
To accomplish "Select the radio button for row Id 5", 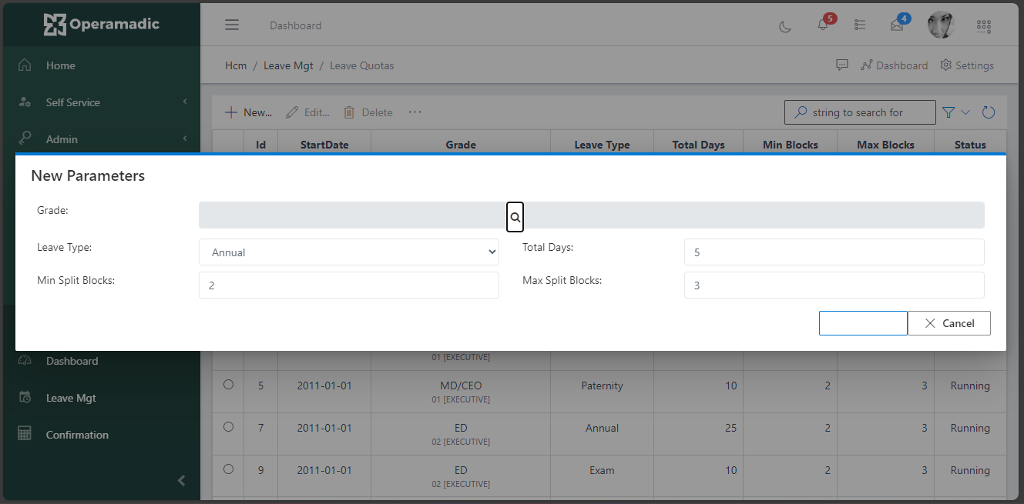I will (228, 385).
